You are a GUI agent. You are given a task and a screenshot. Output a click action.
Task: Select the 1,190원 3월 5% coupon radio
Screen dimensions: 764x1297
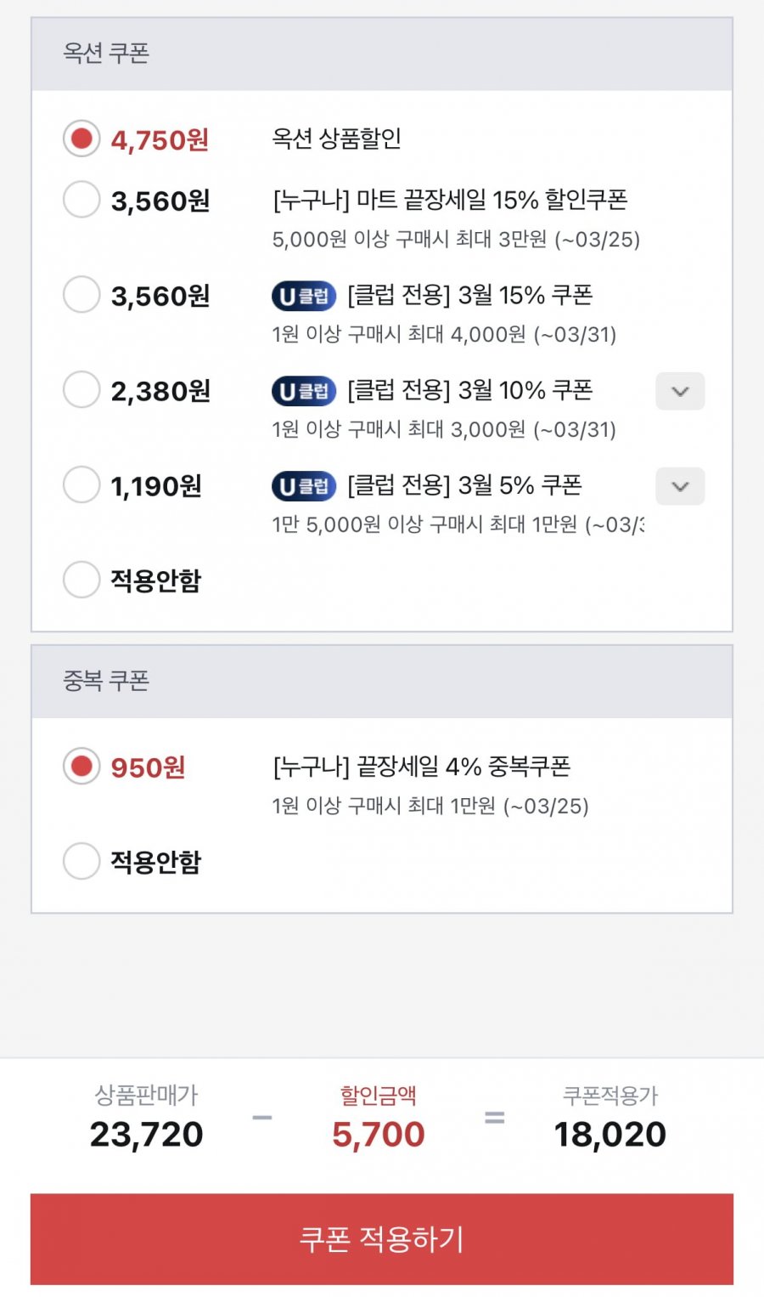pos(81,485)
